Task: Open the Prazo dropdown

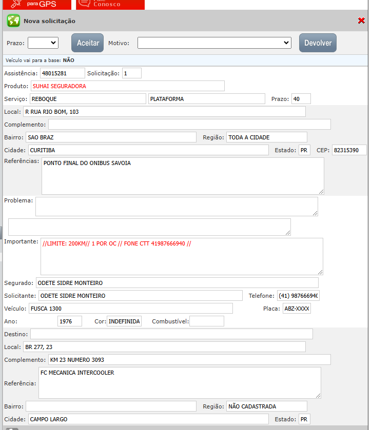Action: point(43,43)
